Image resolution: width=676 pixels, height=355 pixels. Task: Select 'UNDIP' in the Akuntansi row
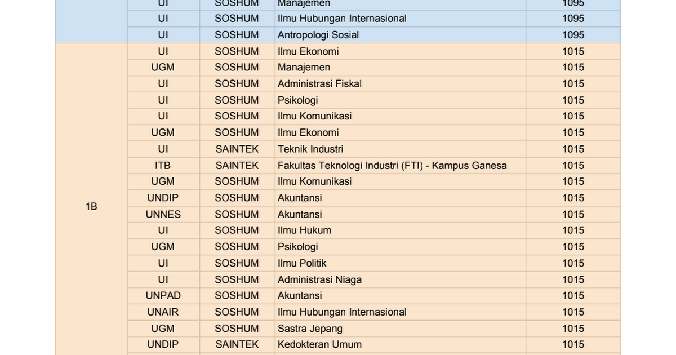[x=163, y=198]
